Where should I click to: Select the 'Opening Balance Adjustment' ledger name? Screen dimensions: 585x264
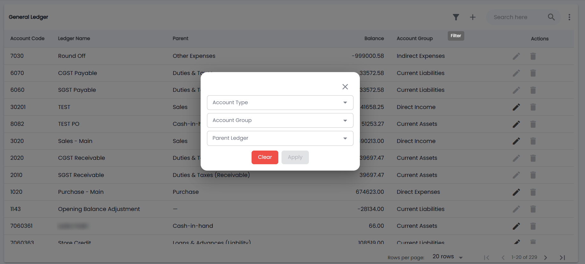click(x=99, y=209)
